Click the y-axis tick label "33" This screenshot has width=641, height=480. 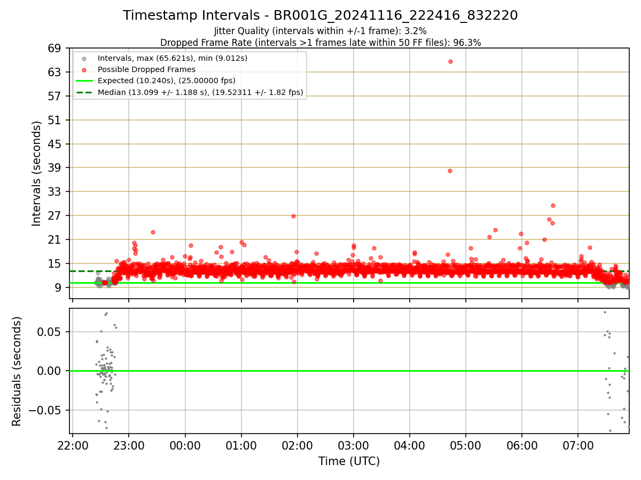click(x=55, y=192)
